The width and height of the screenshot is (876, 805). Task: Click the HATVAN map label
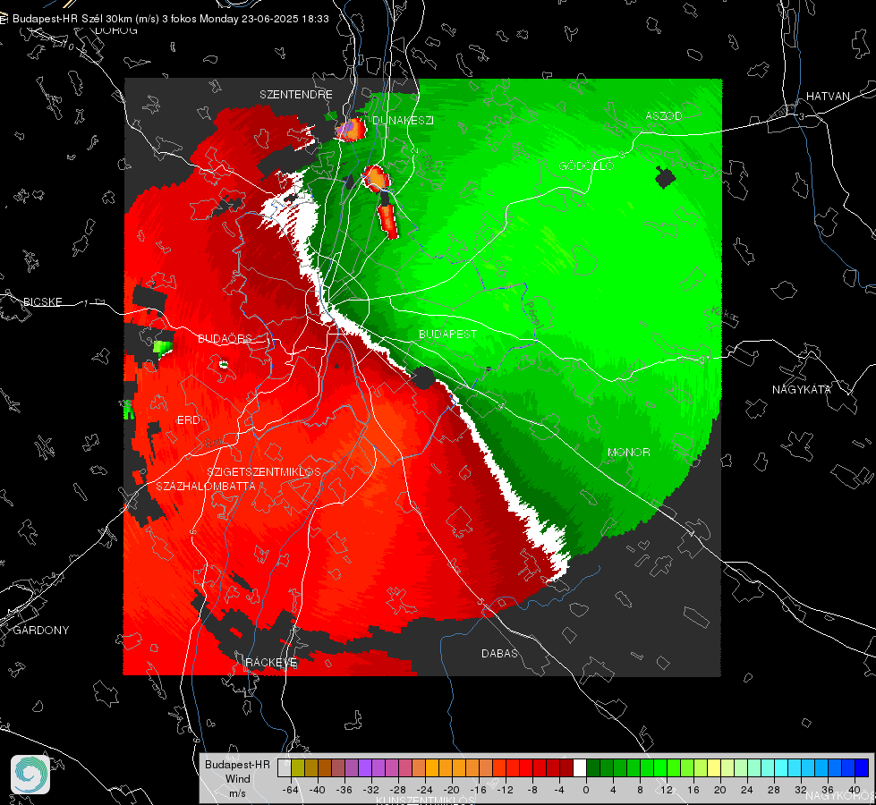pyautogui.click(x=828, y=96)
